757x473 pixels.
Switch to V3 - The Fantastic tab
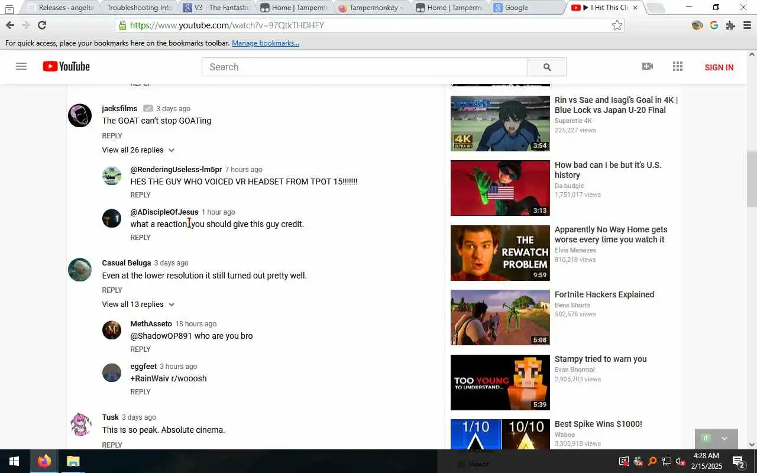tap(216, 8)
